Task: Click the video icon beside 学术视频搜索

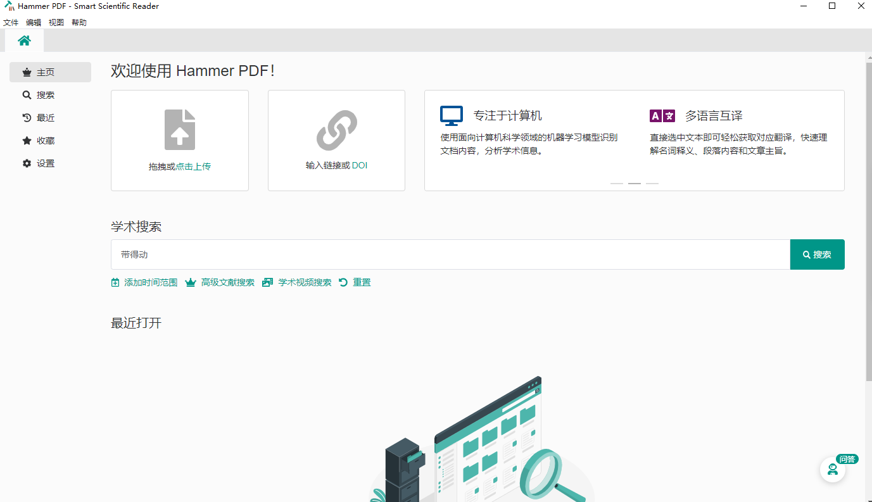Action: pos(268,282)
